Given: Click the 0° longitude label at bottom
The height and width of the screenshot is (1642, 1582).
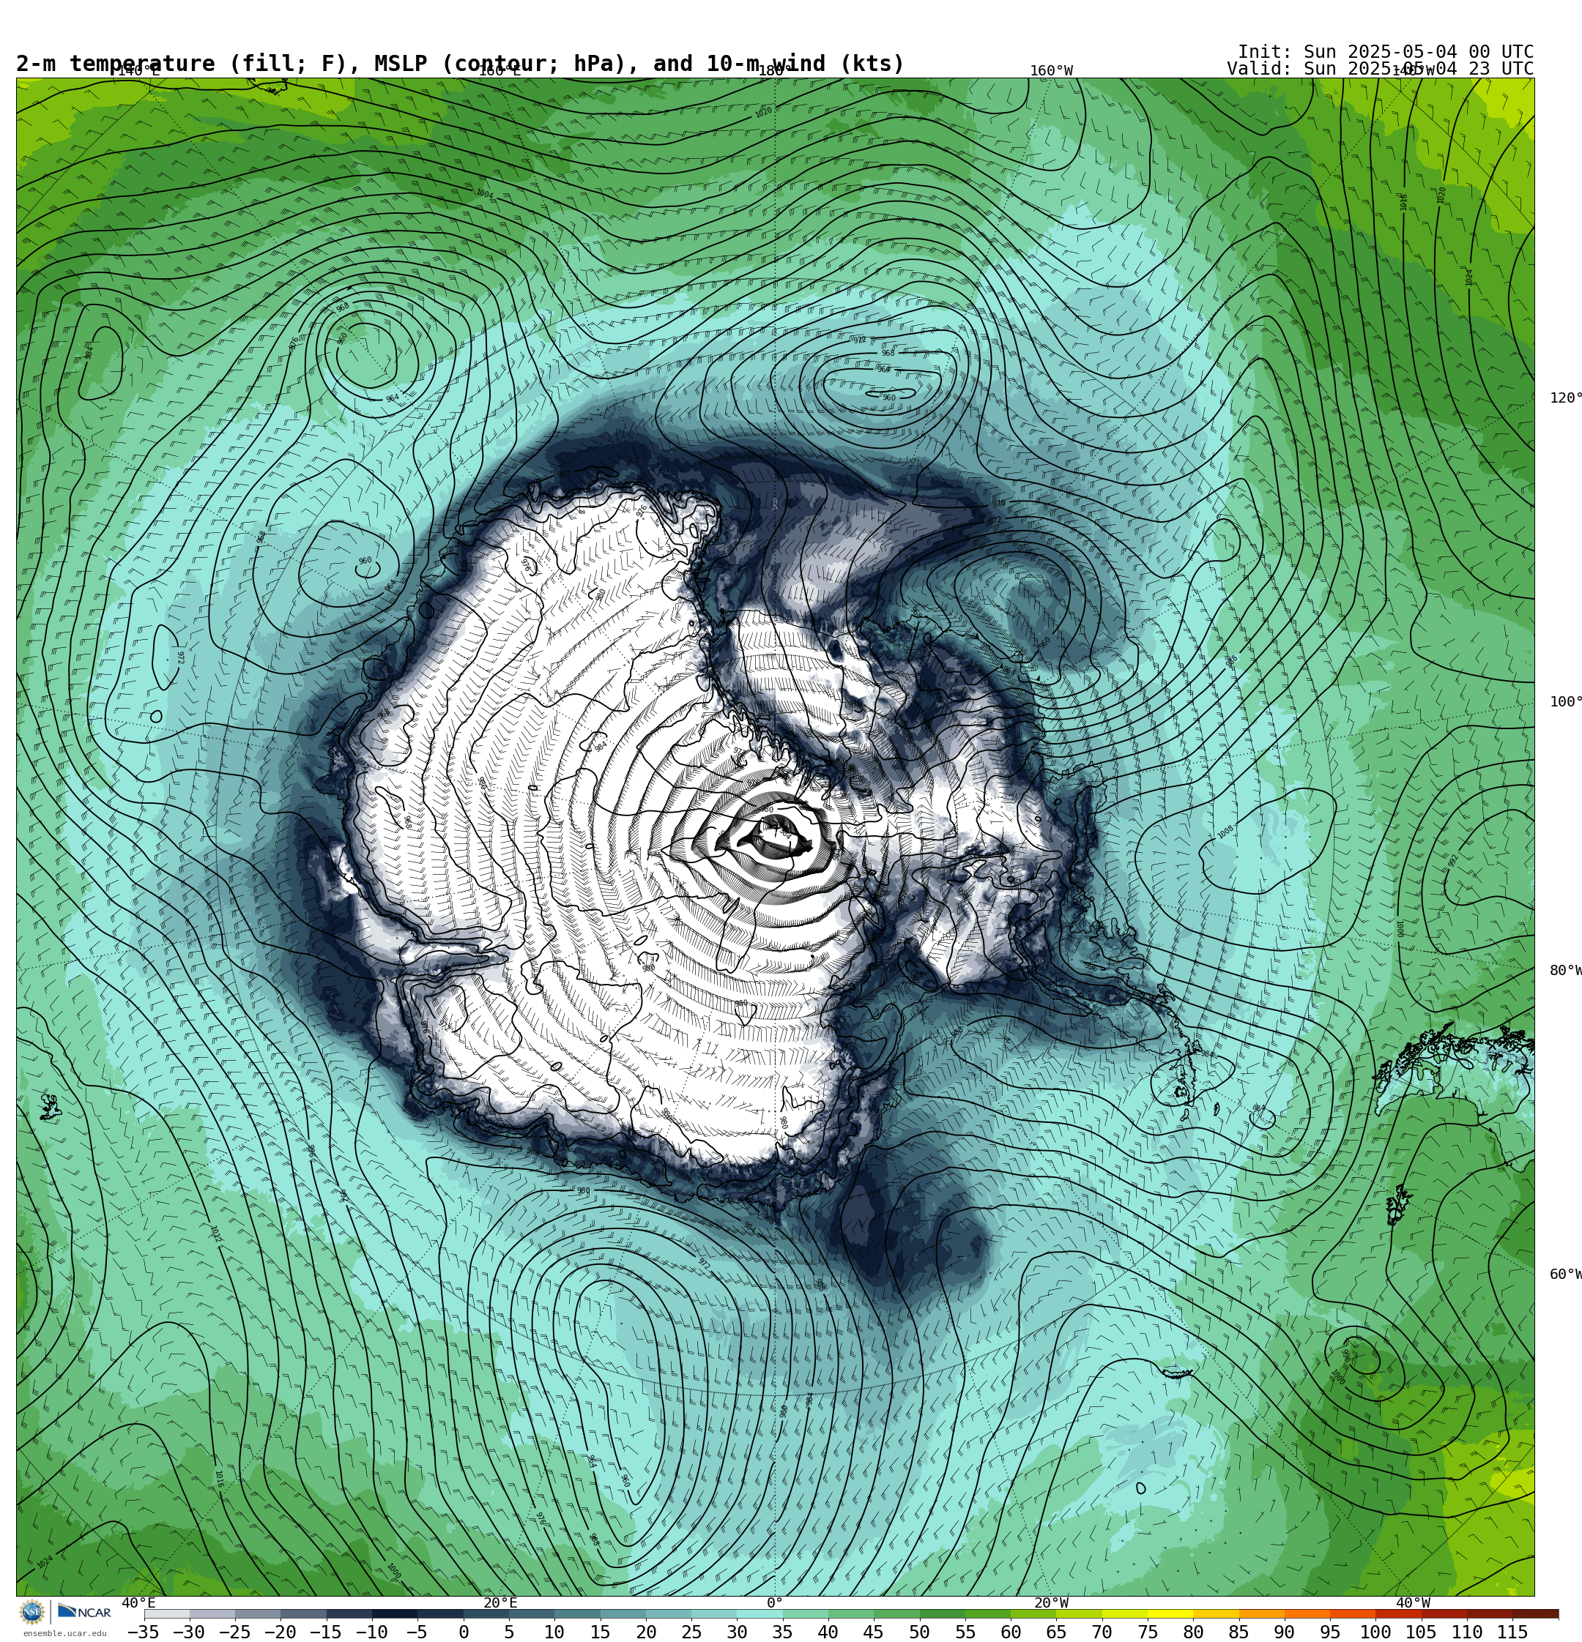Looking at the screenshot, I should (775, 1603).
